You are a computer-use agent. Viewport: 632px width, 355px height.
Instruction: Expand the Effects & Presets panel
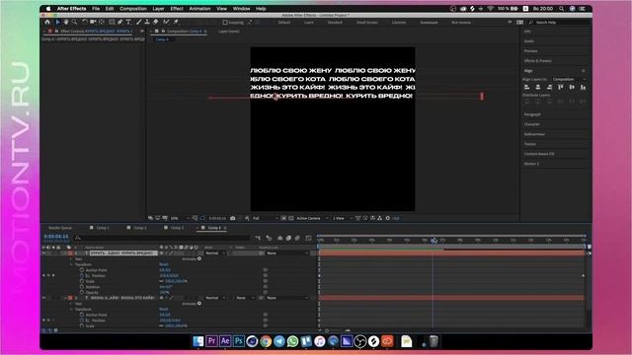coord(537,61)
